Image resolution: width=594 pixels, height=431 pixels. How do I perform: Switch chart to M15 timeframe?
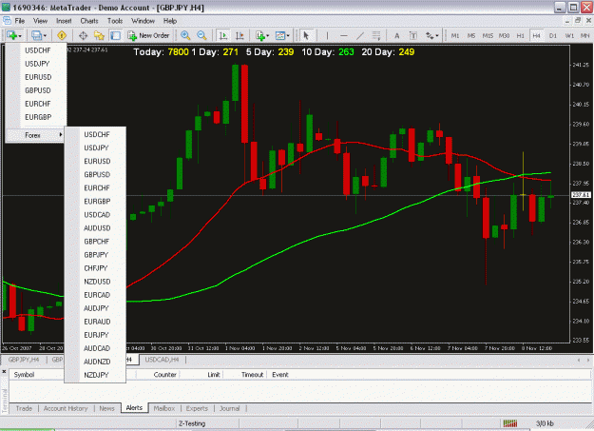click(488, 35)
